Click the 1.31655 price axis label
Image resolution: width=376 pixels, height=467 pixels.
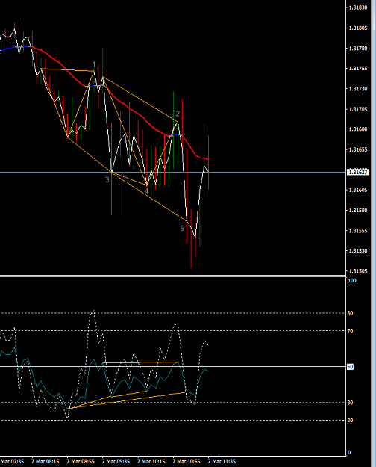358,149
